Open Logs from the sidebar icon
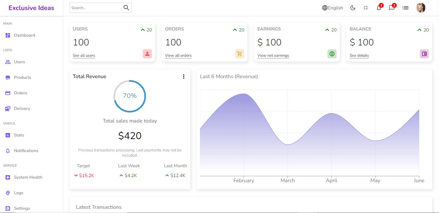 point(7,193)
